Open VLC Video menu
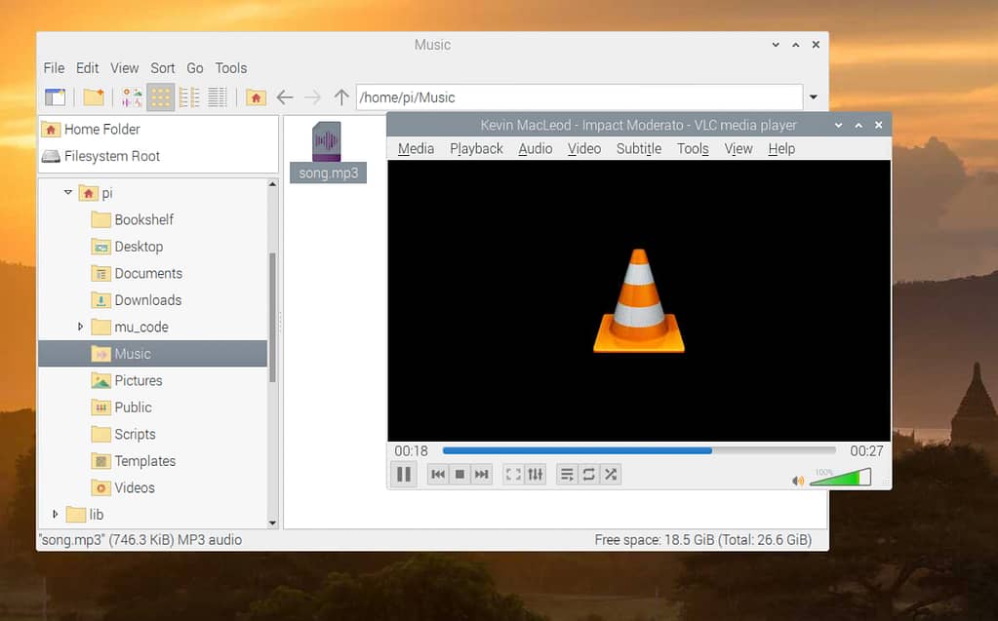This screenshot has height=621, width=998. (584, 148)
